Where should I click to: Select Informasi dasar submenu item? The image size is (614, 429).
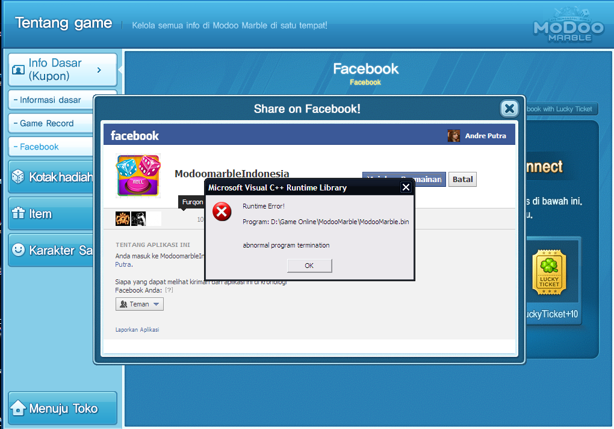51,100
